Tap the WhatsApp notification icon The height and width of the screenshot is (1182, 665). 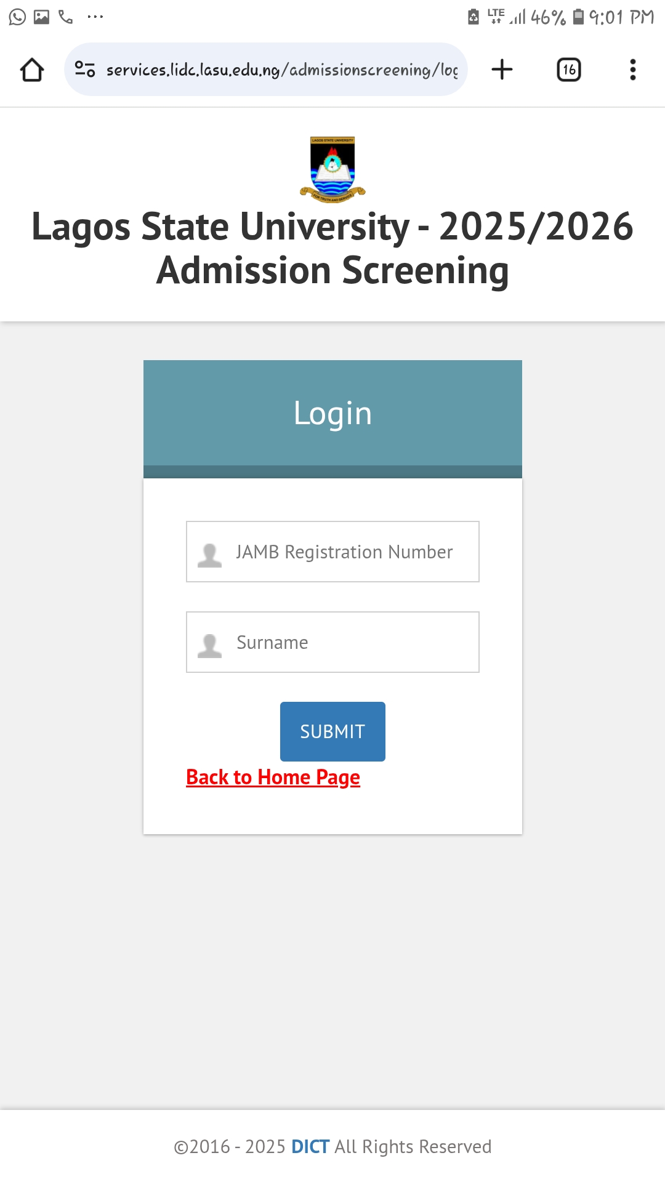coord(17,17)
